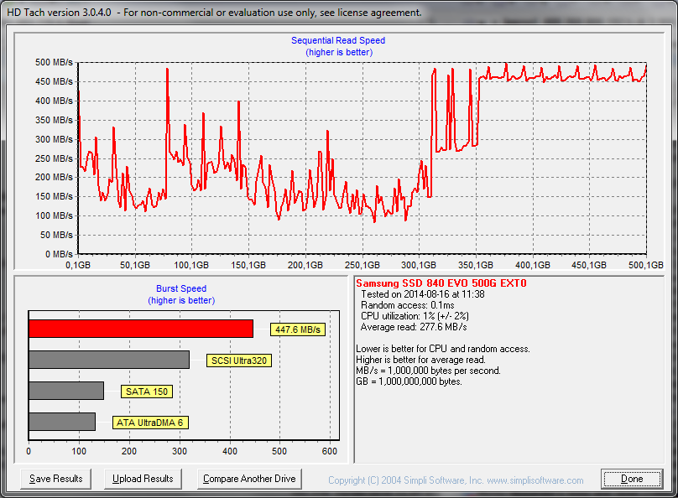Click the ATA UltraDMA 6 yellow label
Image resolution: width=678 pixels, height=498 pixels.
pyautogui.click(x=150, y=423)
